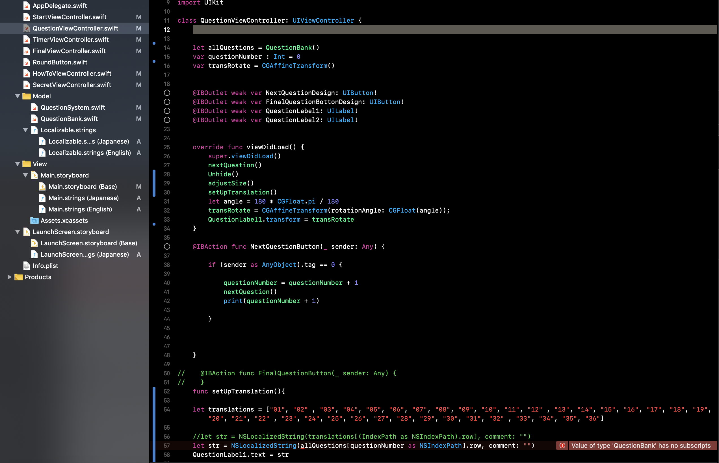Click the NextQuestionButton IBAction connection circle
719x463 pixels.
167,246
